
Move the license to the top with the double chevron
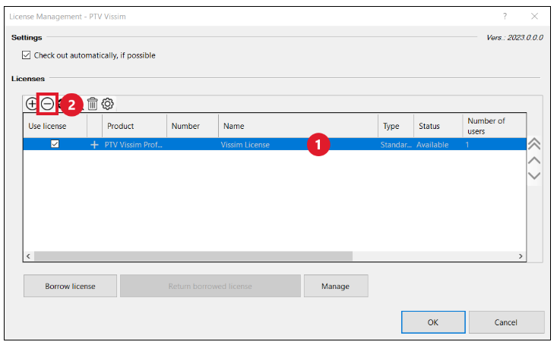click(x=534, y=144)
